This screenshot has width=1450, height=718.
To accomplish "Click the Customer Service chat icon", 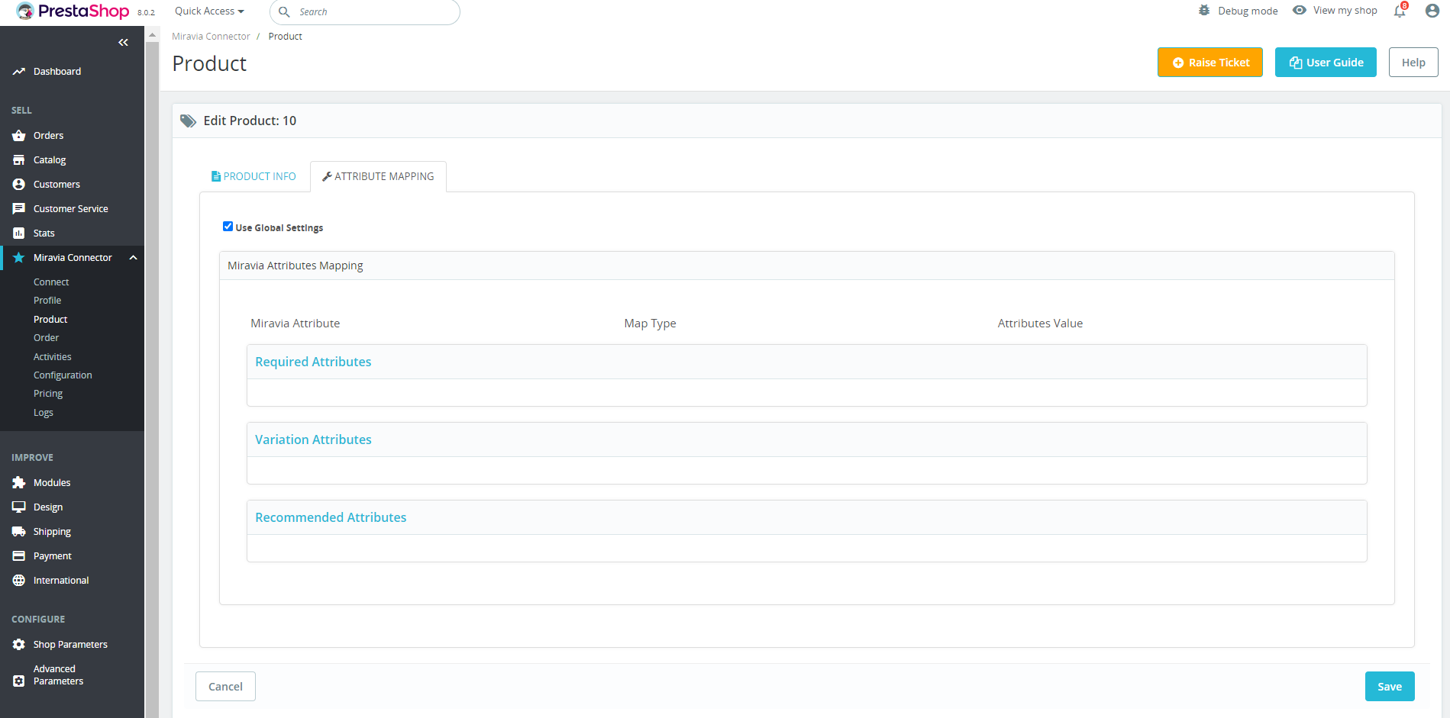I will coord(19,209).
